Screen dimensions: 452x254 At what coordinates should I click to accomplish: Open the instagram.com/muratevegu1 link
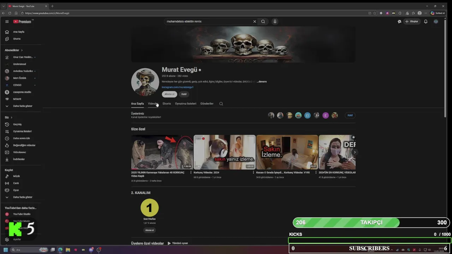pyautogui.click(x=178, y=87)
